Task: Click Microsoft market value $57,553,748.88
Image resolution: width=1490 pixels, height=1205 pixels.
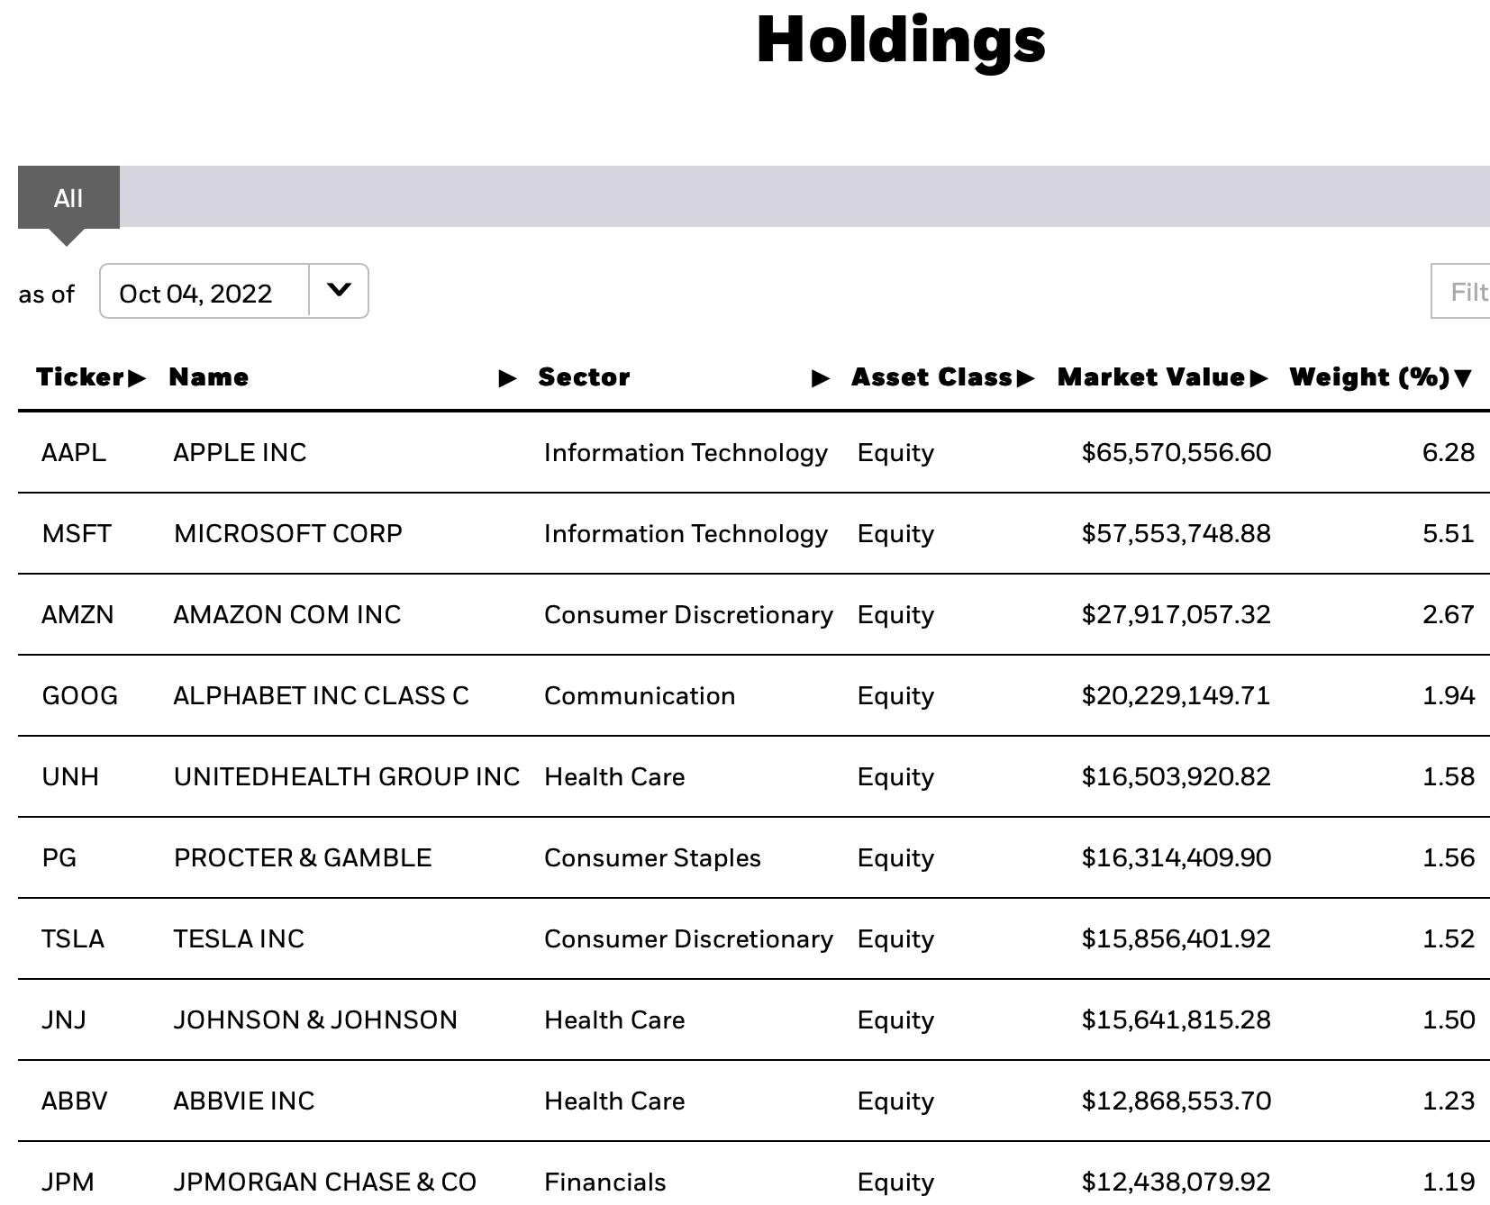Action: coord(1177,533)
